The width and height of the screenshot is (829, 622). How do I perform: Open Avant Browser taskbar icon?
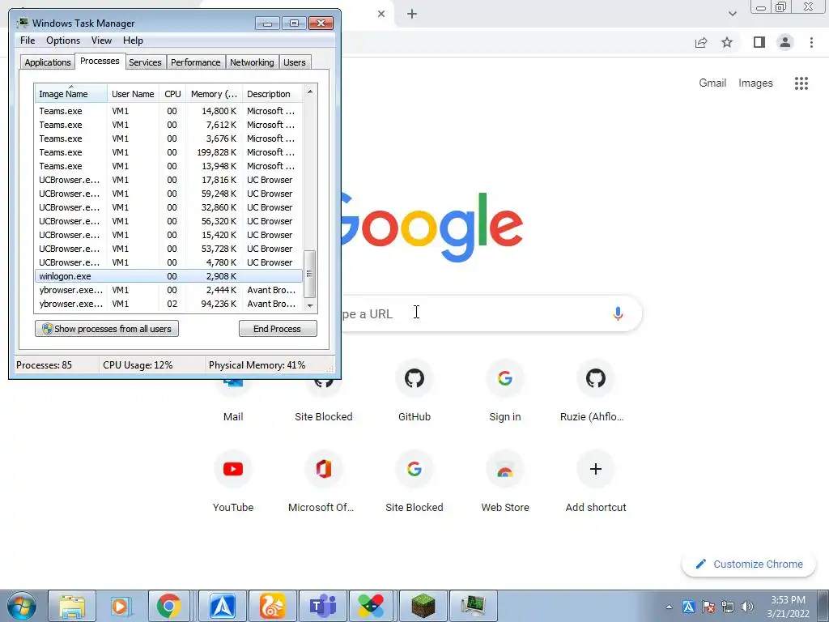coord(223,606)
